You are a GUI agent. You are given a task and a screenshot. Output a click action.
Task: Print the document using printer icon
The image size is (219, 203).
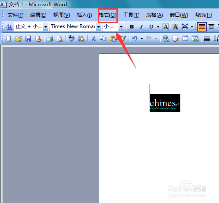[x=50, y=39]
